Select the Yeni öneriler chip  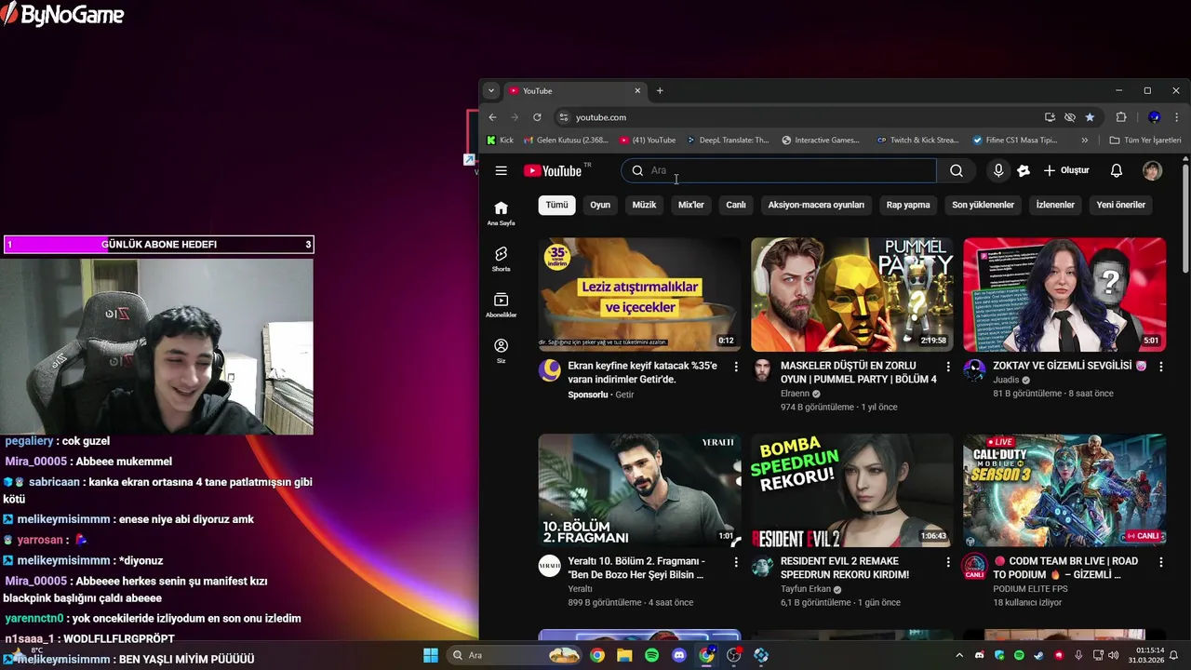click(1120, 205)
